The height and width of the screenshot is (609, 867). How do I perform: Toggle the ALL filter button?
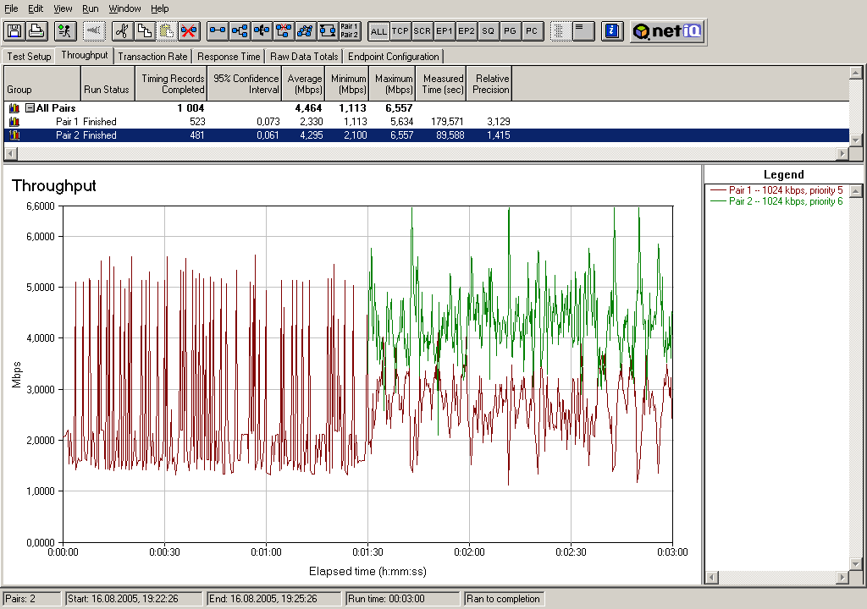click(x=378, y=31)
